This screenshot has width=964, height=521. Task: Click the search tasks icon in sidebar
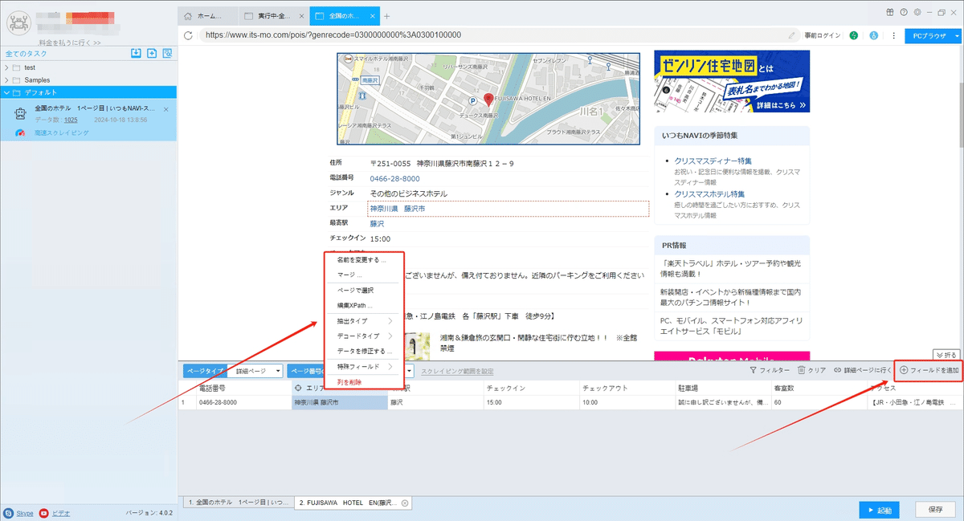(x=167, y=54)
